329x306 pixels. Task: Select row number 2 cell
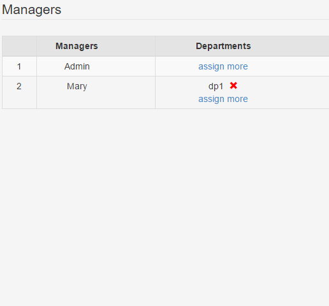coord(19,92)
